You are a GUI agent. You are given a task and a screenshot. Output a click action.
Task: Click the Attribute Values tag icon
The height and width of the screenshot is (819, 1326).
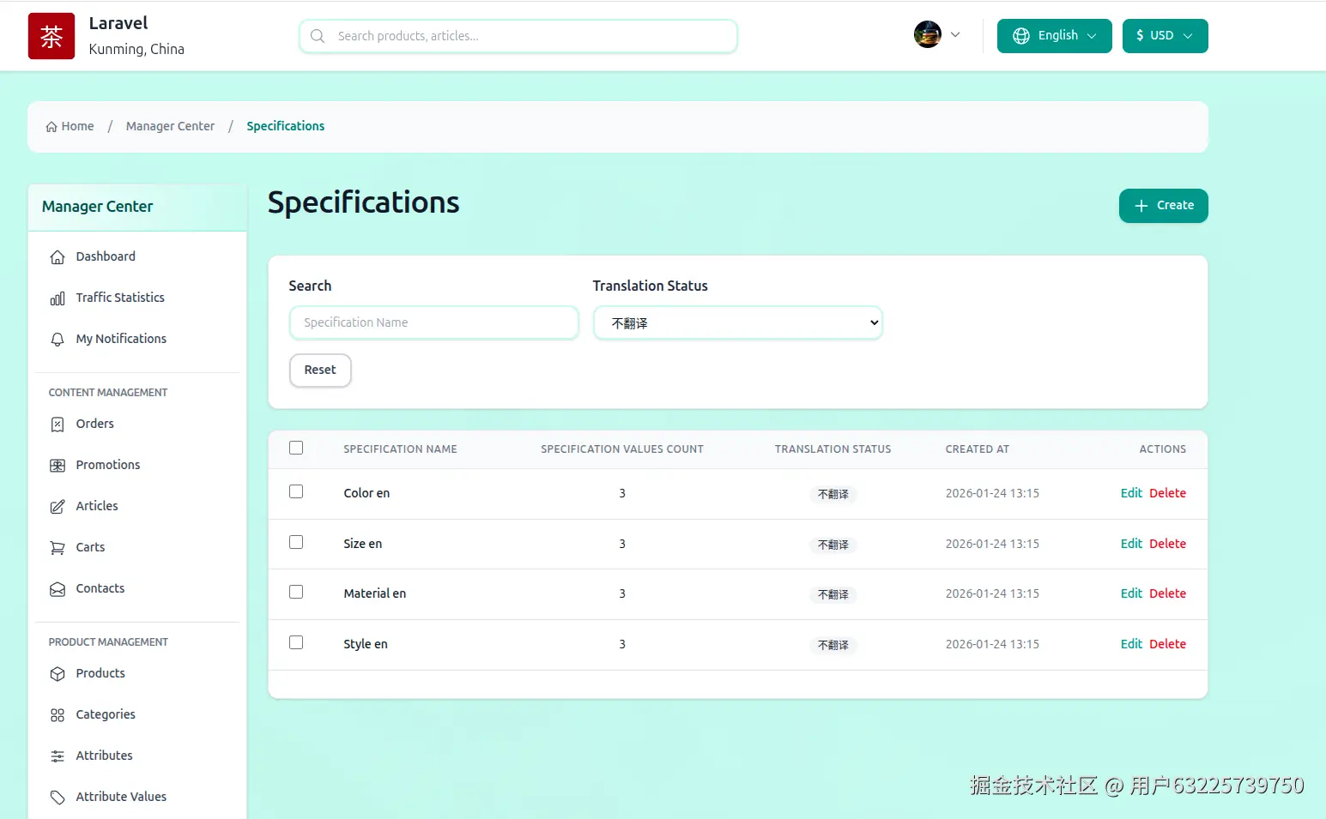(x=58, y=798)
